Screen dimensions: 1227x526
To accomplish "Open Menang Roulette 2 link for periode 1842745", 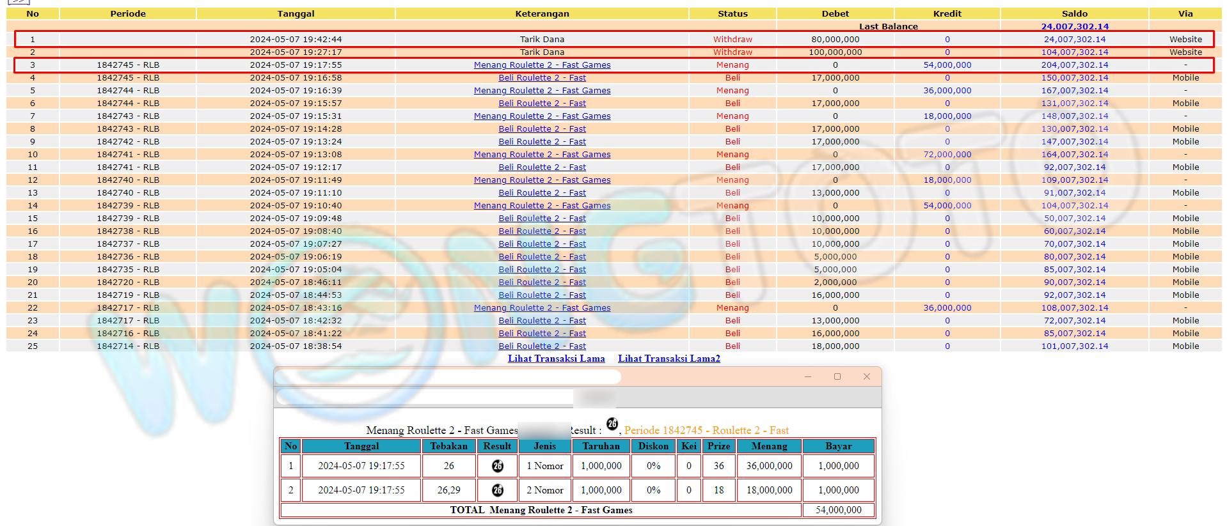I will coord(542,65).
